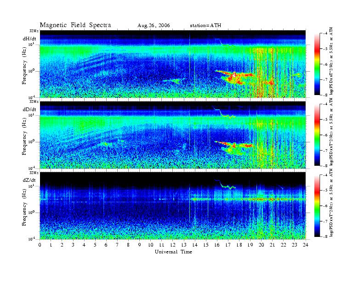Click the "-4" tick on dH/dt color bar
364x281 pixels.
[x=324, y=34]
